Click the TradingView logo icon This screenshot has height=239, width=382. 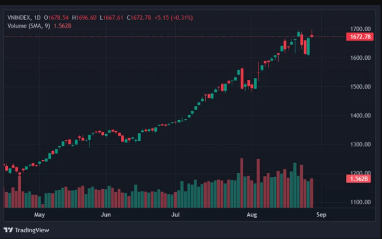tap(8, 230)
